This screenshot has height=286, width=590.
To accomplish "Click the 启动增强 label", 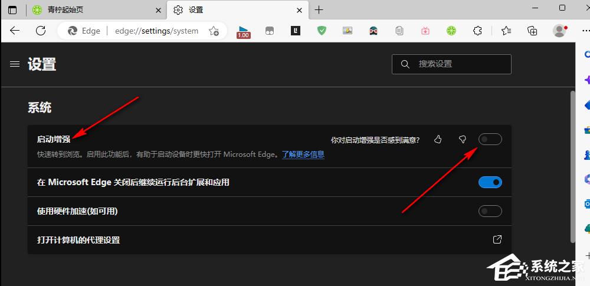I will (54, 139).
